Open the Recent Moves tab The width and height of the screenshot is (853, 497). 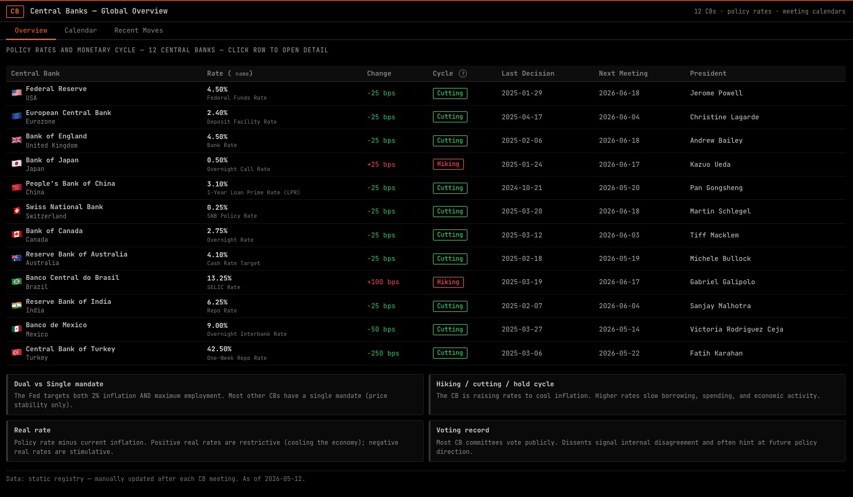(139, 31)
